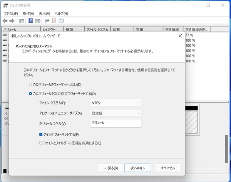Open the 表示(V) menu
231x182 pixels.
pyautogui.click(x=44, y=13)
